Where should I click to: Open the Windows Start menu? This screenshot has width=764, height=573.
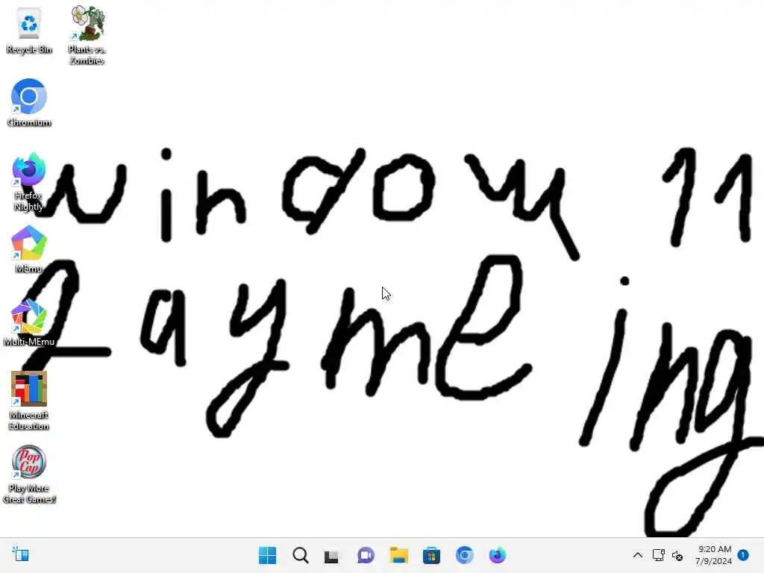click(x=267, y=555)
